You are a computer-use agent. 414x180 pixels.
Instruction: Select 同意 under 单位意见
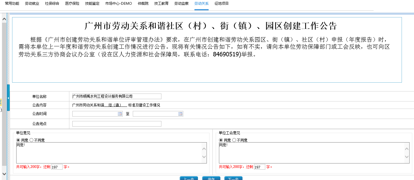point(18,140)
